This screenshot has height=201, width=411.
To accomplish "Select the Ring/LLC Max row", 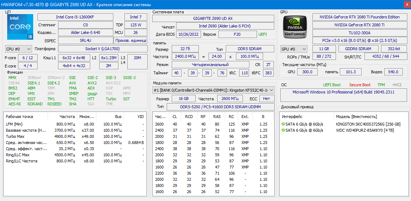I will pos(75,155).
